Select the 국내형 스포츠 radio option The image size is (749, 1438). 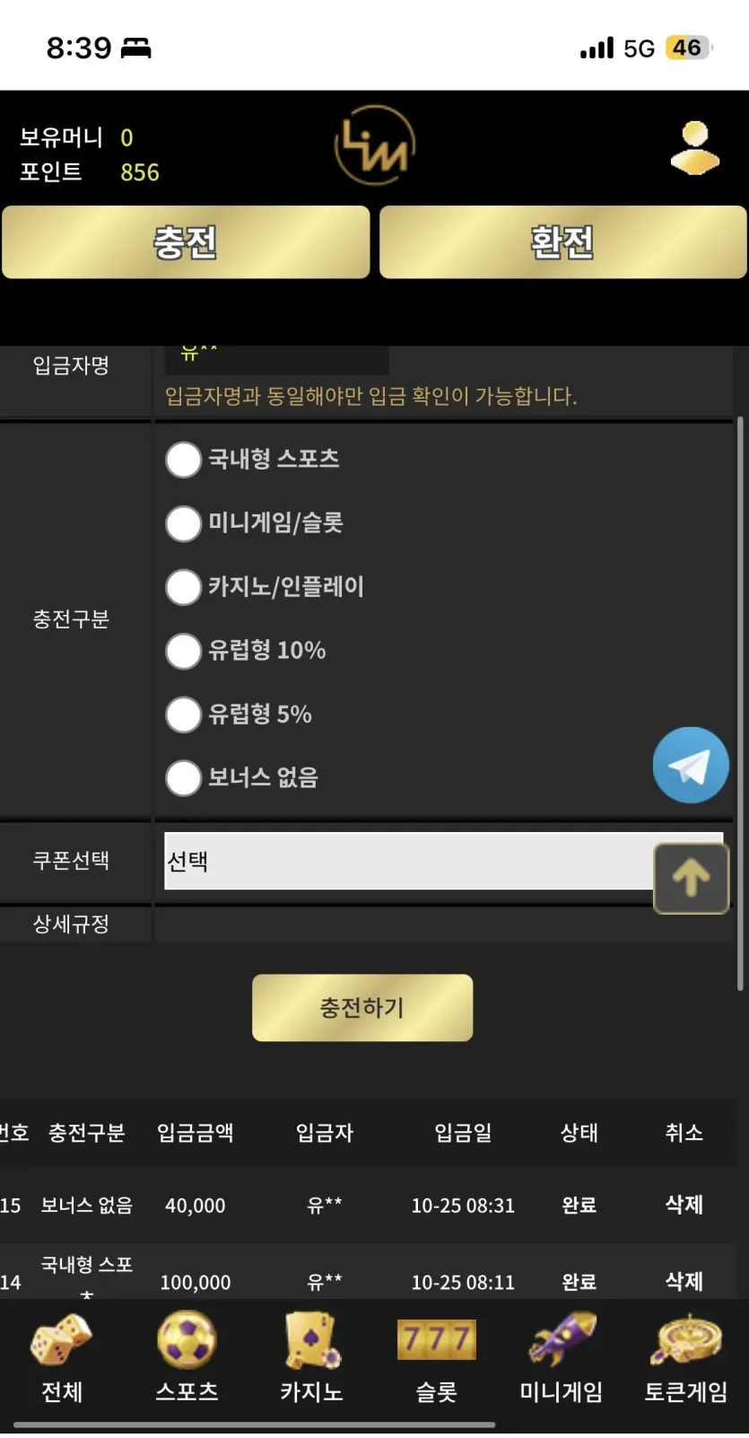(183, 460)
